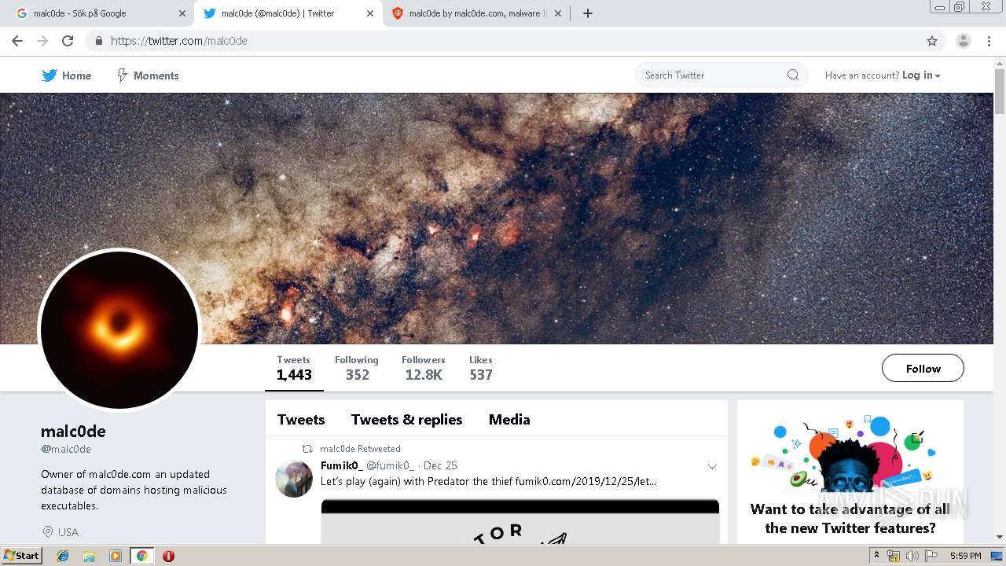Switch to the malc0de Google search tab
The image size is (1006, 566).
click(98, 13)
